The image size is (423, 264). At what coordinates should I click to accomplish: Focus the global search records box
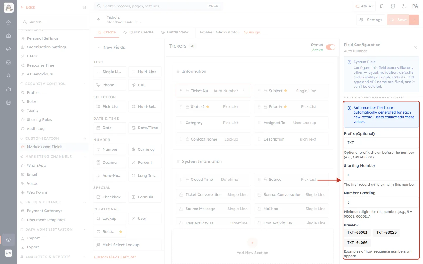[x=158, y=6]
